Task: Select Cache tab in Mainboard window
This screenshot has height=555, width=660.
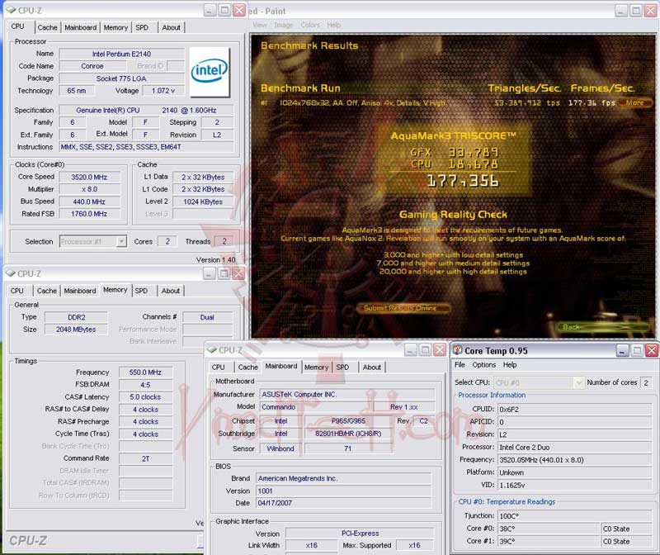Action: [x=248, y=368]
